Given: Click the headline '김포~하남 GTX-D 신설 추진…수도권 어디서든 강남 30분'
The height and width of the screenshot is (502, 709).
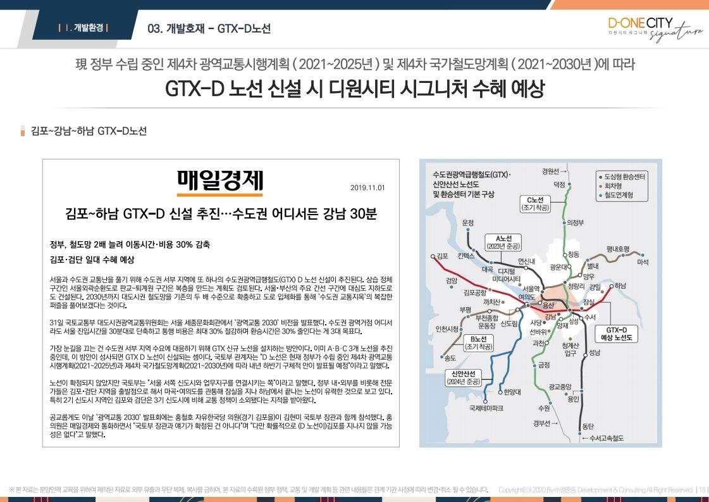Looking at the screenshot, I should pyautogui.click(x=221, y=214).
